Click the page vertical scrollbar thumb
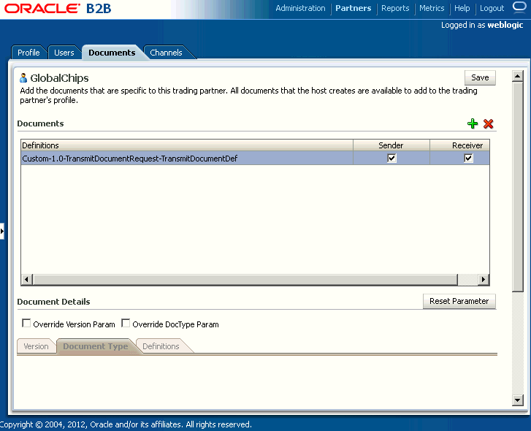531x431 pixels. [517, 186]
